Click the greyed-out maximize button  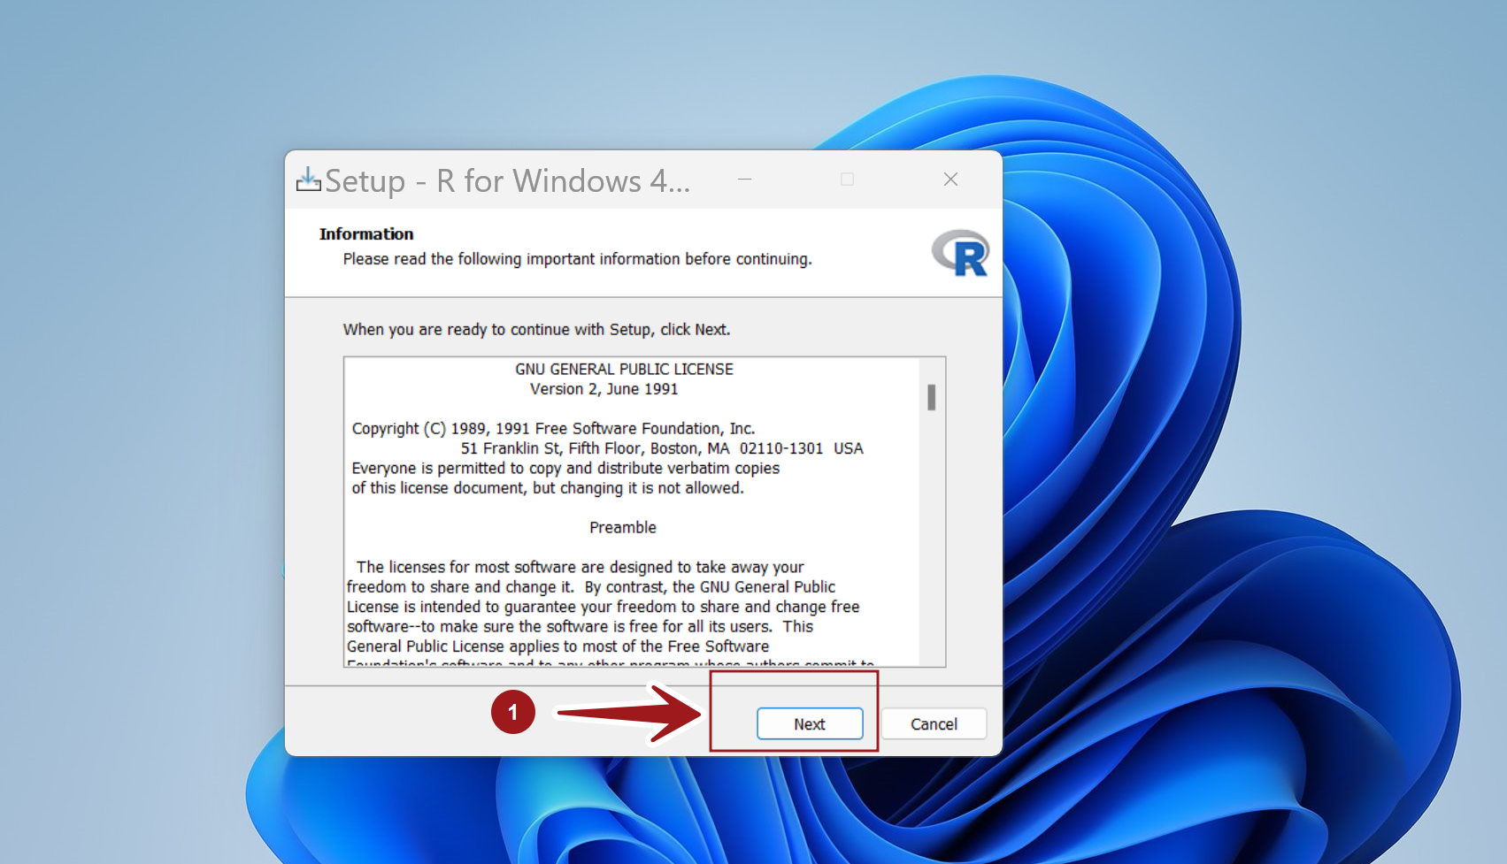click(847, 180)
